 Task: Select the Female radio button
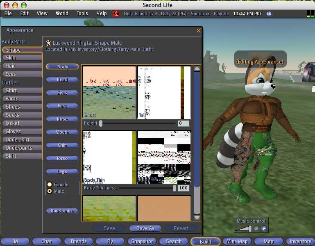click(50, 184)
